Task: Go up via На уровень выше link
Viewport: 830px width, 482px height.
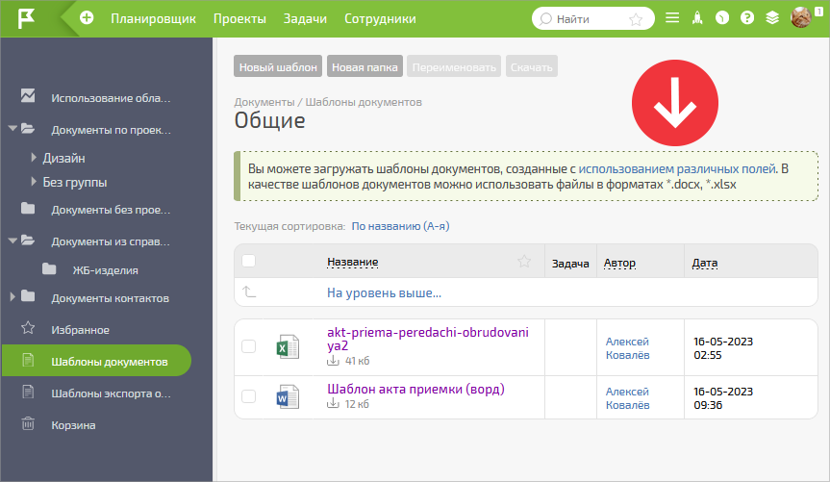Action: point(384,292)
